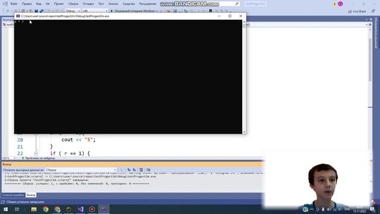
Task: Click the editor vertical scrollbar thumb
Action: [370, 59]
